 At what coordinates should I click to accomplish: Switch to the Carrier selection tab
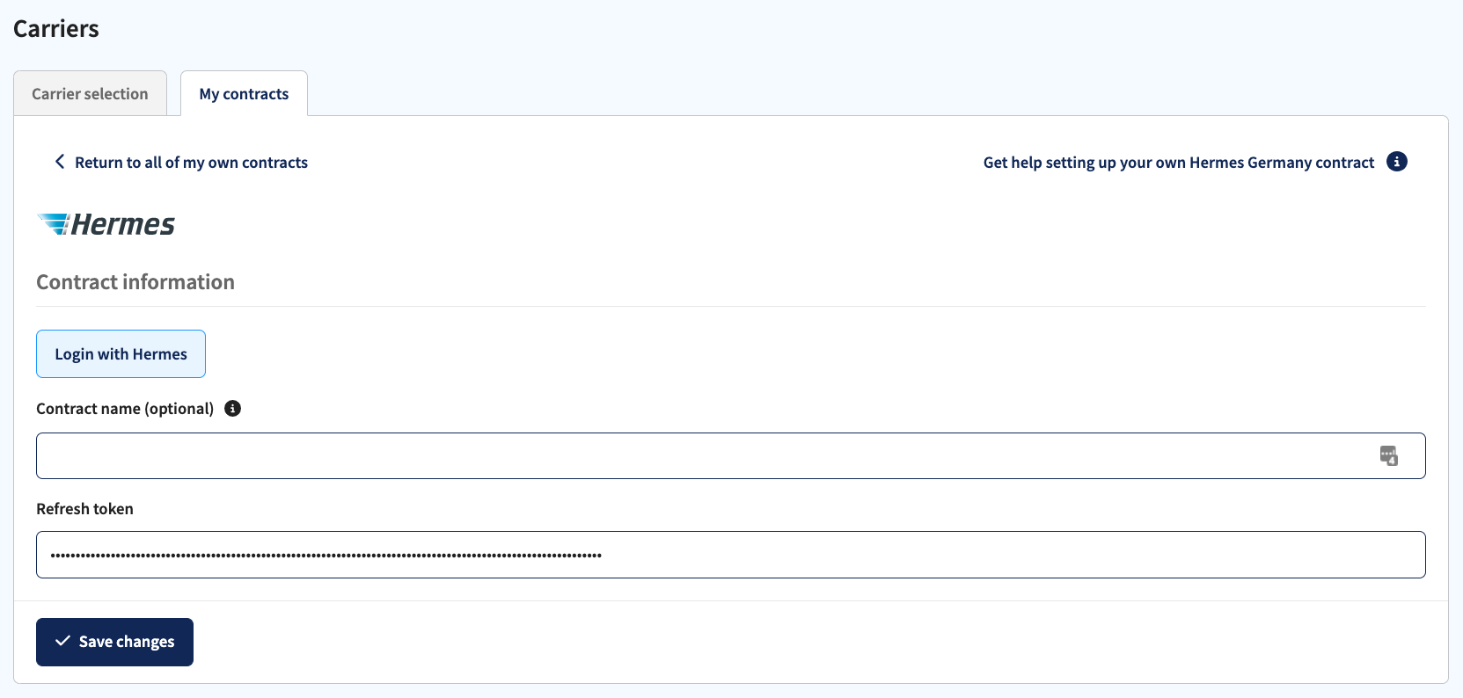click(90, 93)
